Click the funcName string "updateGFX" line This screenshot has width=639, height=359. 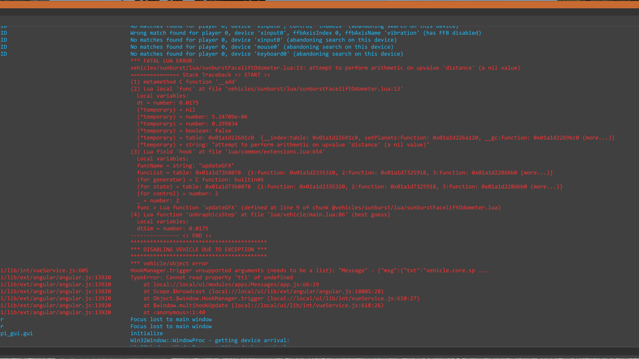[185, 166]
